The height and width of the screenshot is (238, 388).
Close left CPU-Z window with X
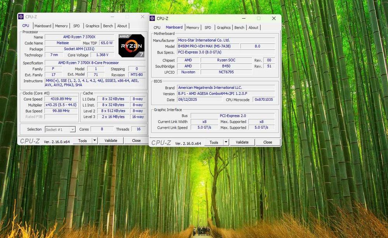point(142,17)
